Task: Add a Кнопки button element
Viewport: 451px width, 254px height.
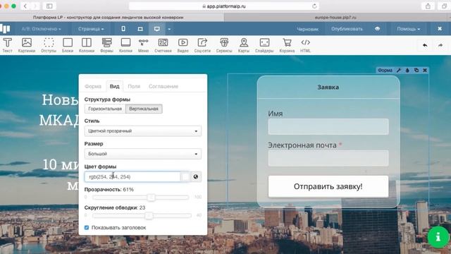Action: coord(125,45)
